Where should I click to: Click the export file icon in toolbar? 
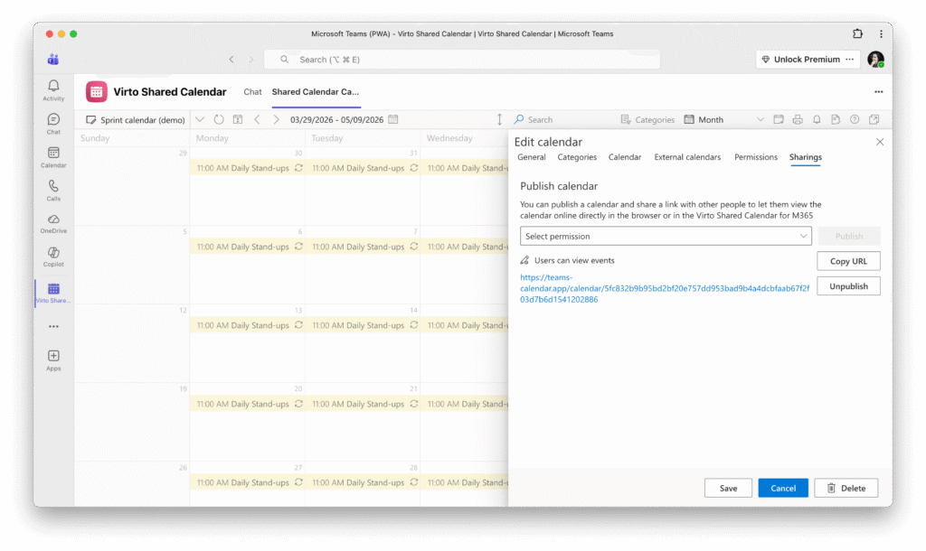click(836, 119)
